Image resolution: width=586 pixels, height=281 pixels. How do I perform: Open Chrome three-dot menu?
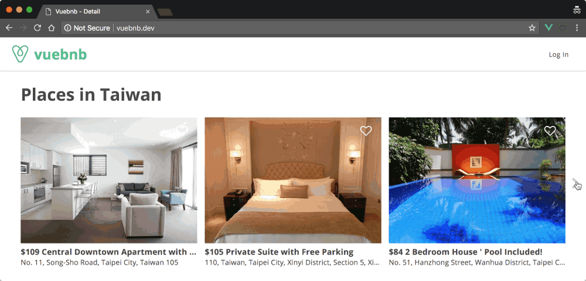[x=577, y=28]
